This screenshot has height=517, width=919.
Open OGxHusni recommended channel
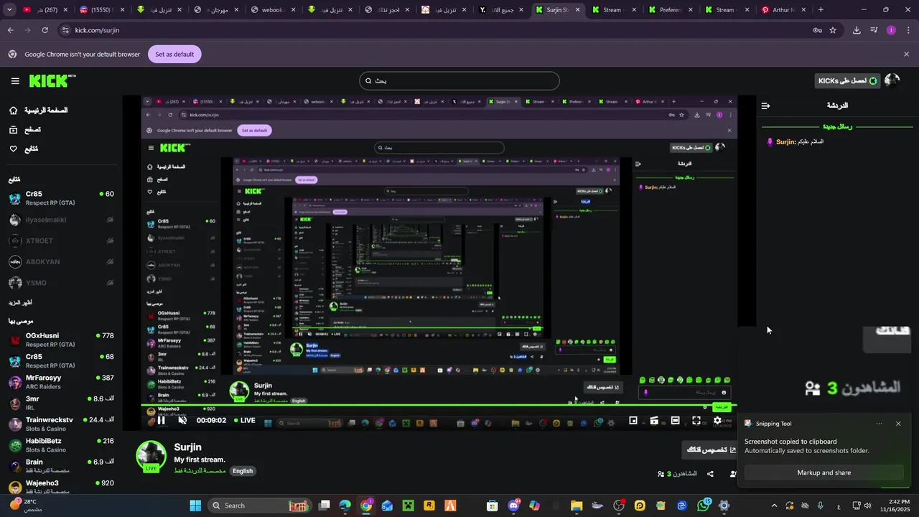point(61,340)
